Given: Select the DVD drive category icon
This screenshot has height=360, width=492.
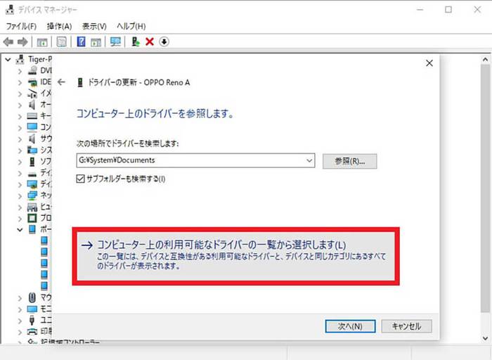Looking at the screenshot, I should point(32,70).
